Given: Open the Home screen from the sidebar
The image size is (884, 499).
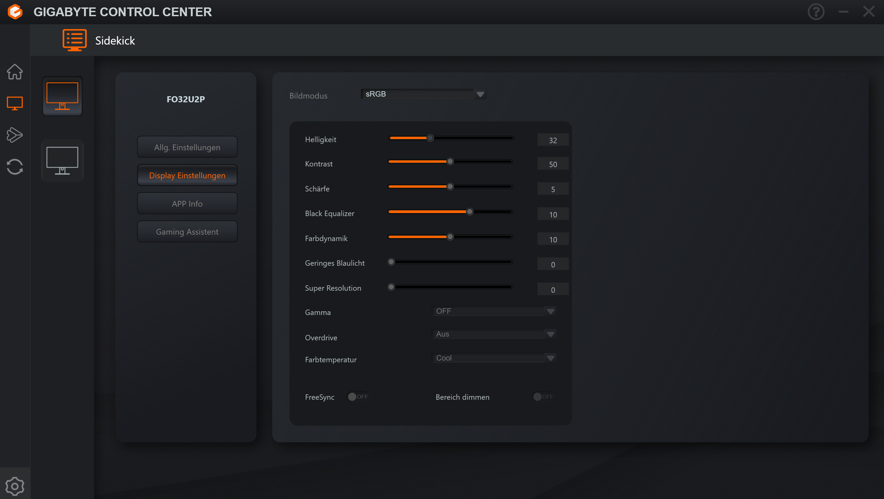Looking at the screenshot, I should [x=15, y=72].
